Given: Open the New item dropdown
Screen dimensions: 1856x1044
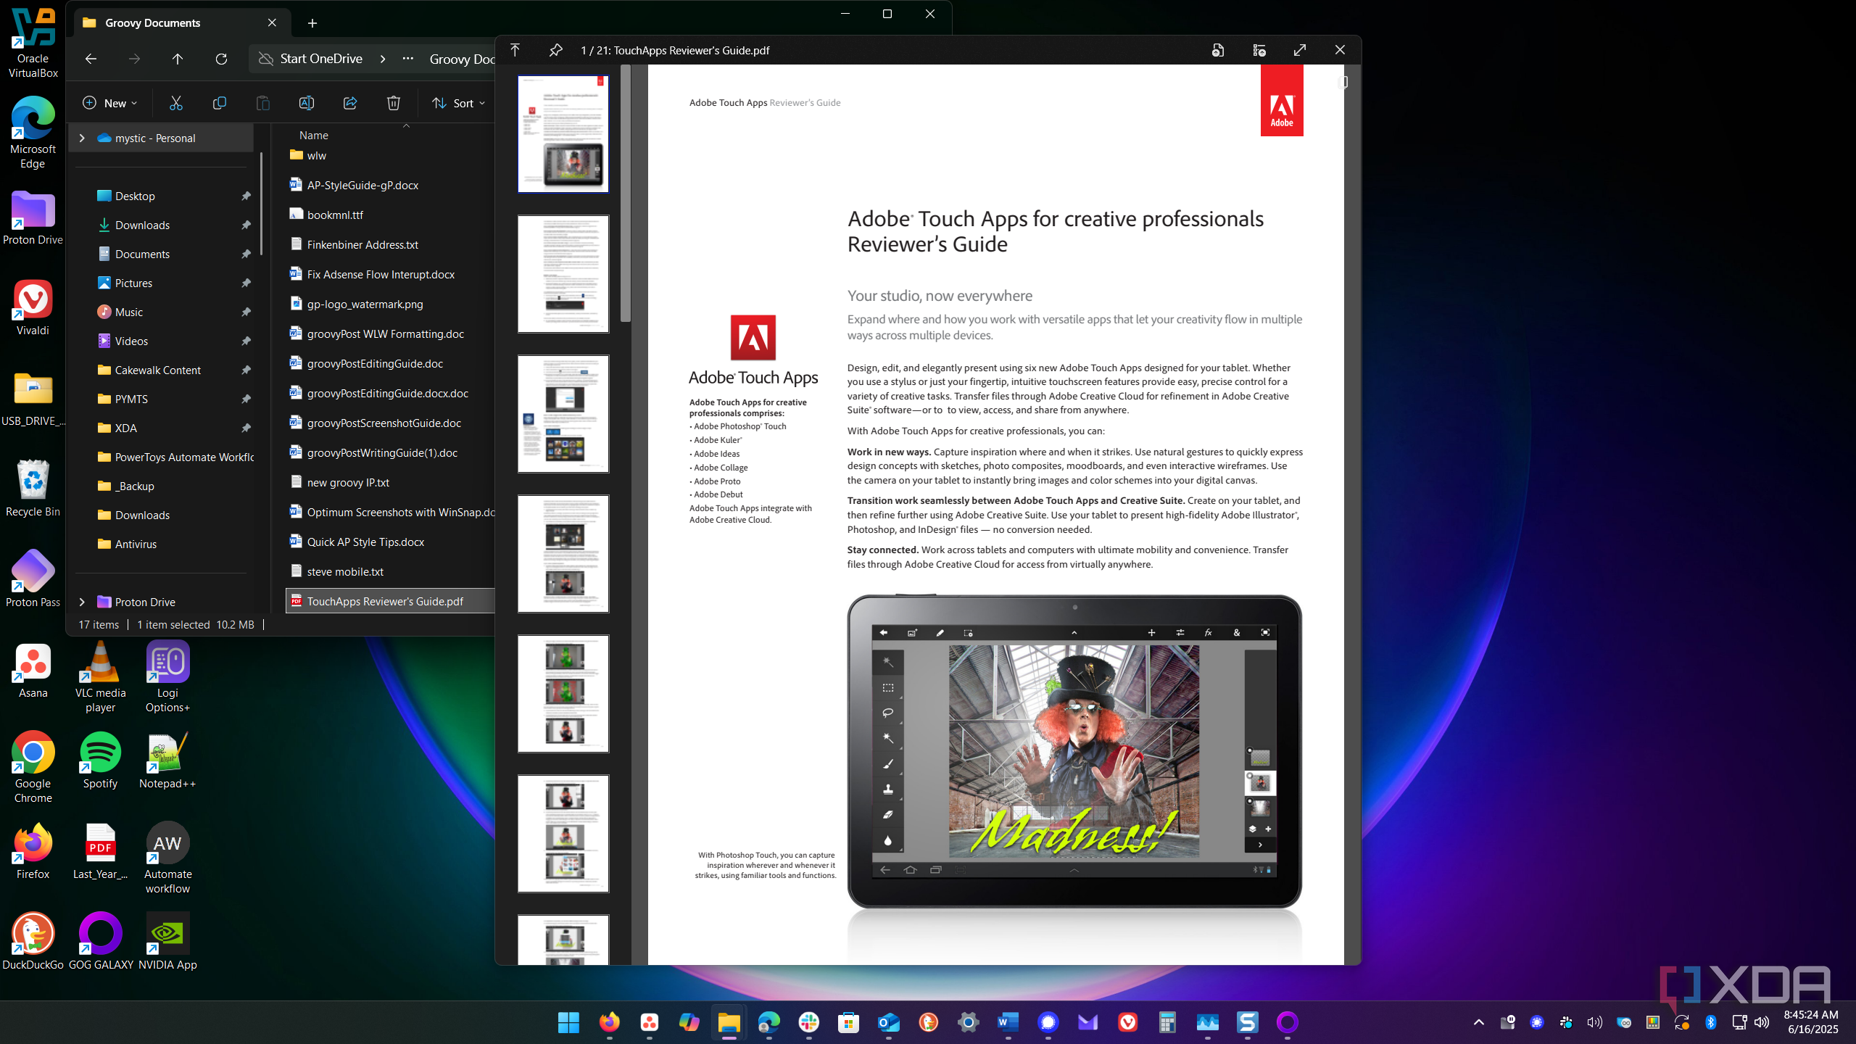Looking at the screenshot, I should (x=109, y=103).
